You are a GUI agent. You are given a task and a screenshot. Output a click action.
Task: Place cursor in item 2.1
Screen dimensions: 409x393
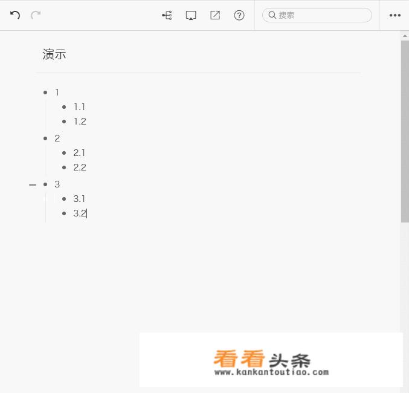[79, 153]
